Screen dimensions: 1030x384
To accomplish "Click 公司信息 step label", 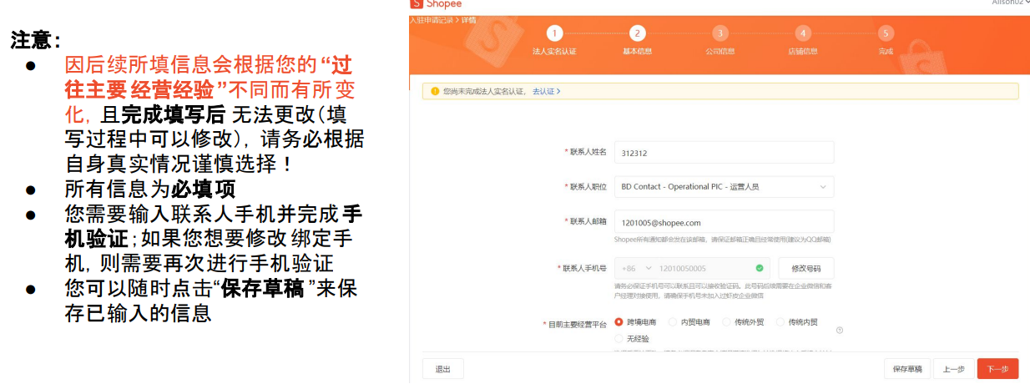I will point(720,52).
